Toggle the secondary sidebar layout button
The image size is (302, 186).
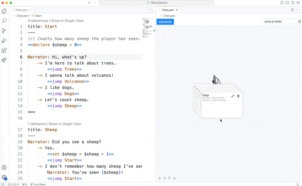tap(293, 3)
